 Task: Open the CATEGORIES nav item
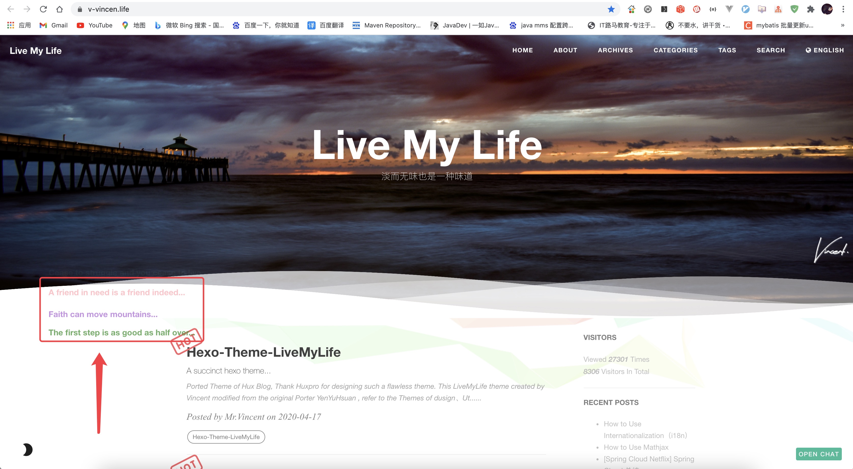(676, 50)
